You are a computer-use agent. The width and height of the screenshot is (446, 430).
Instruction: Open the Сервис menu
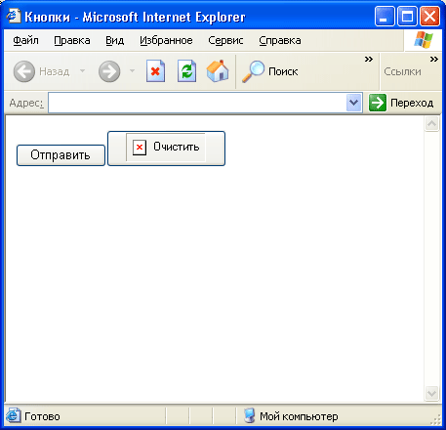(225, 40)
